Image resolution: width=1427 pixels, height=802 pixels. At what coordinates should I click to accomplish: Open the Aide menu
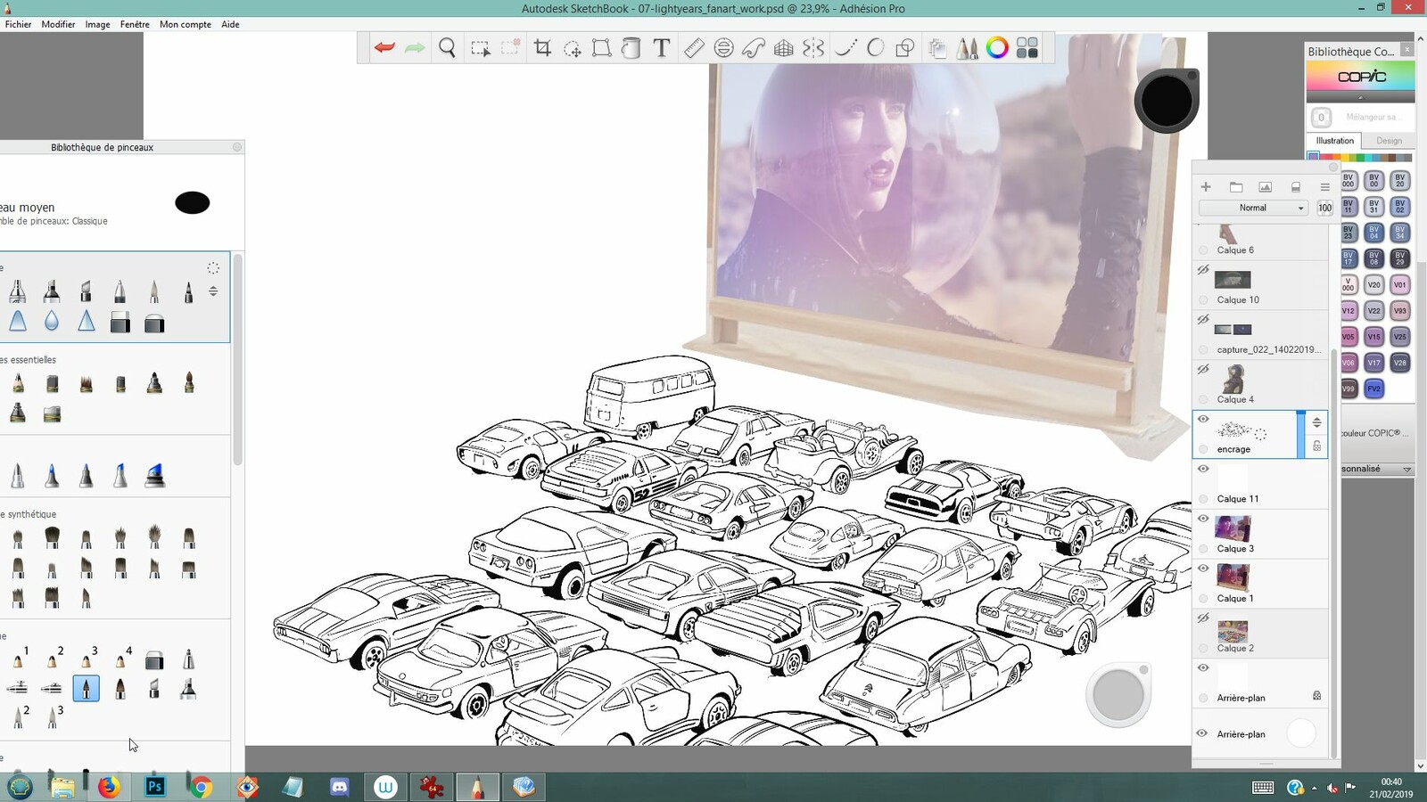(230, 24)
